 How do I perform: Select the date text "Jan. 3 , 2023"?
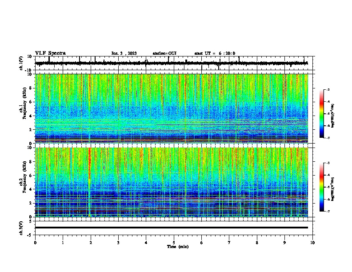click(124, 53)
